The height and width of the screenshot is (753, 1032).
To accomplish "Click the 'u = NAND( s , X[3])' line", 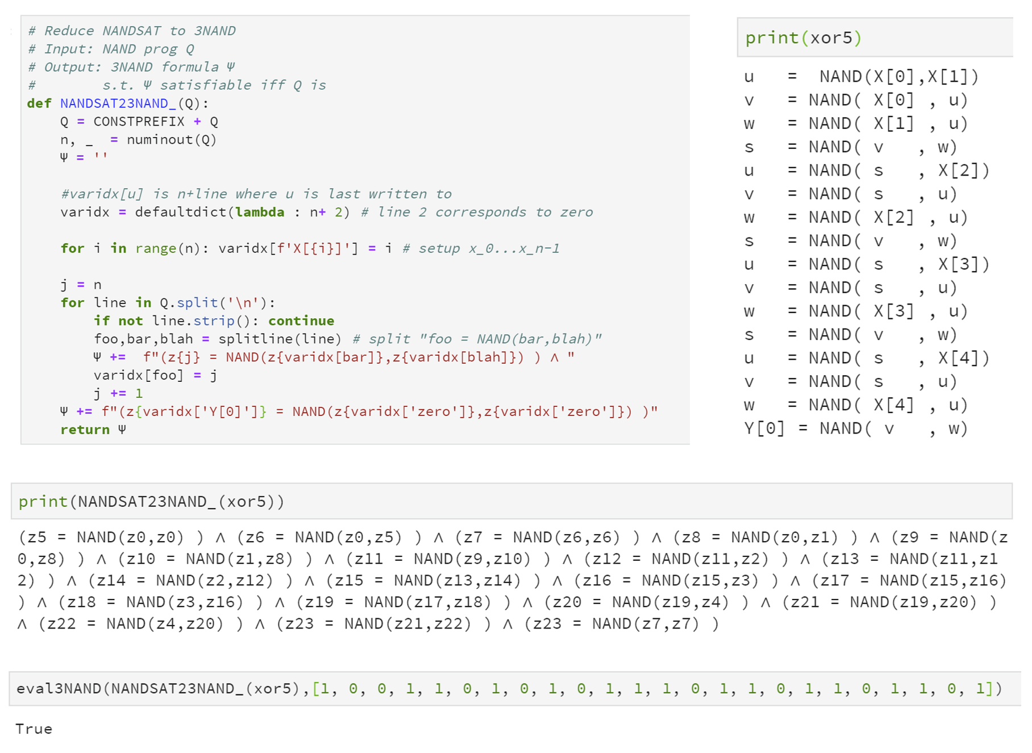I will (867, 264).
